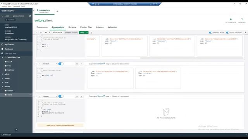
Task: Collapse the $match stage arrow
Action: point(40,64)
